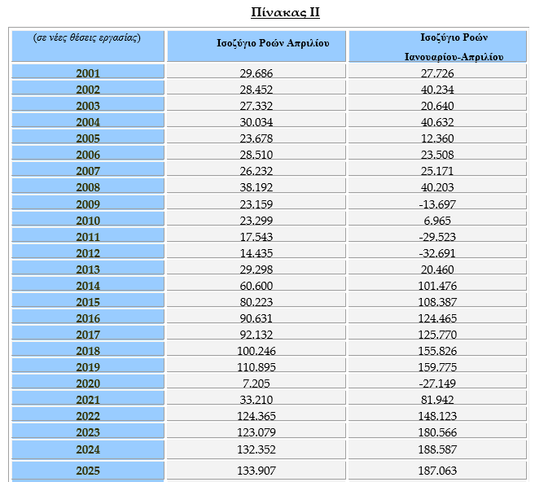
Task: Select the 2020 year row cell
Action: (x=87, y=383)
